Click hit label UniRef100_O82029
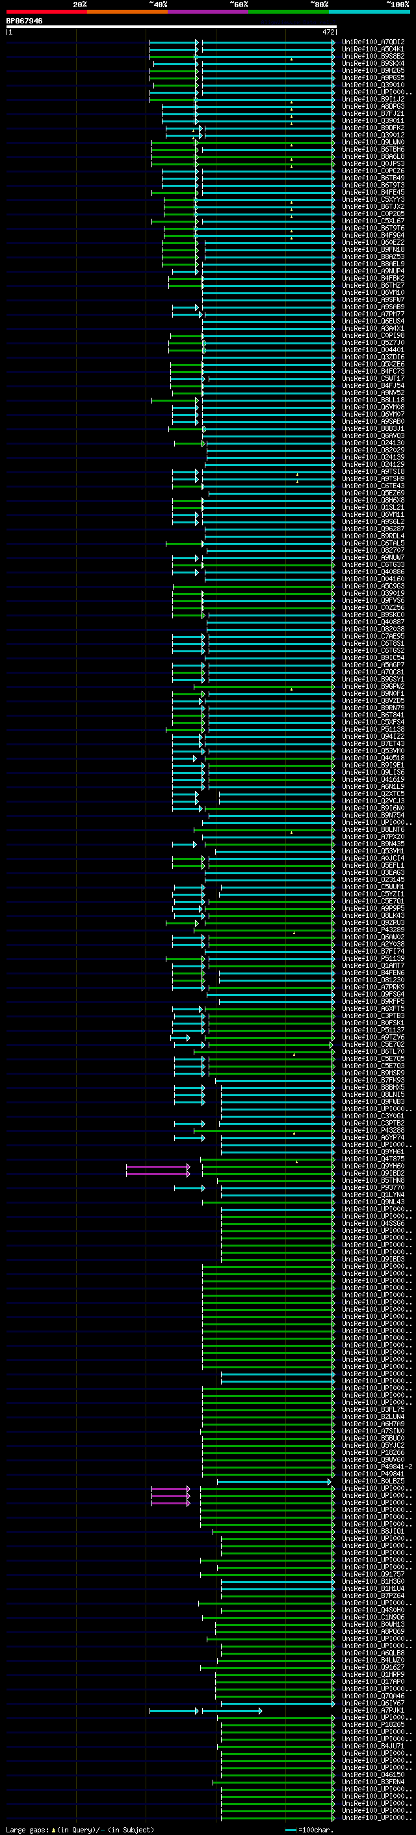Screen dimensions: 416x1835 click(x=373, y=450)
